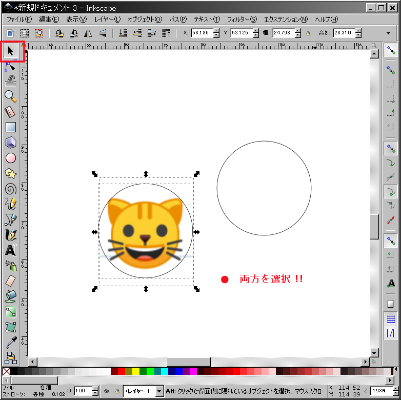Increase Y value with stepper up arrow
This screenshot has width=401, height=400.
click(256, 31)
